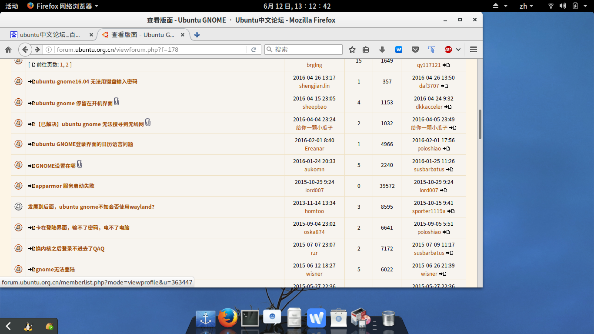The width and height of the screenshot is (594, 334).
Task: Open Firefox from the dock
Action: (228, 317)
